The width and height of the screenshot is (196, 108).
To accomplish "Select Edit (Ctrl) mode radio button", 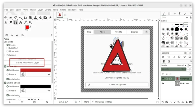I will tap(8, 48).
